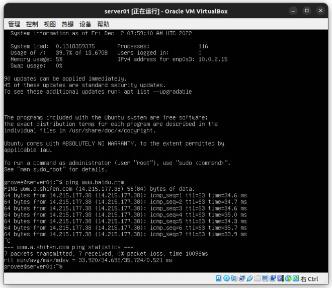Minimize the VirtualBox window
332x288 pixels.
point(293,11)
